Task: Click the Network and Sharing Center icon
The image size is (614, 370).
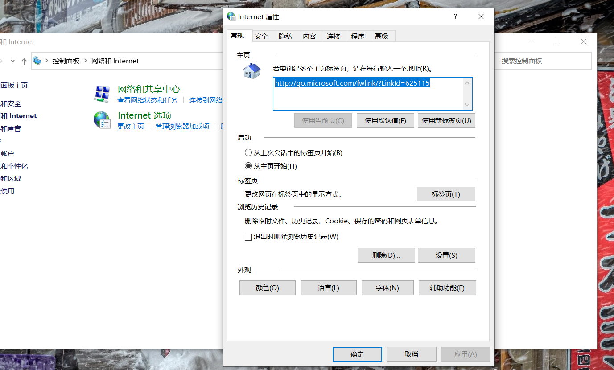Action: click(x=102, y=94)
